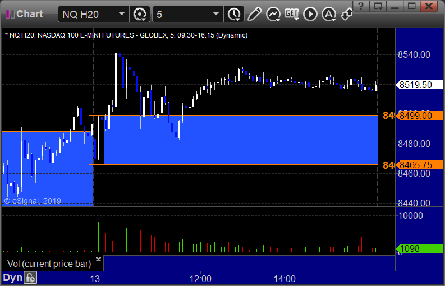
Task: Click the window options icon next to help
Action: click(378, 6)
